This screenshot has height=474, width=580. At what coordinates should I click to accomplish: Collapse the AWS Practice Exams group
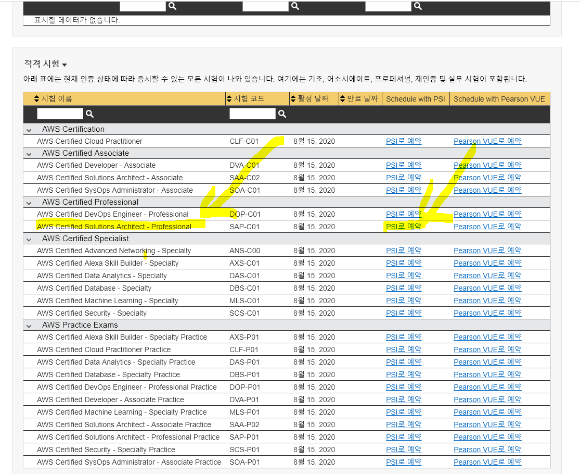click(29, 326)
